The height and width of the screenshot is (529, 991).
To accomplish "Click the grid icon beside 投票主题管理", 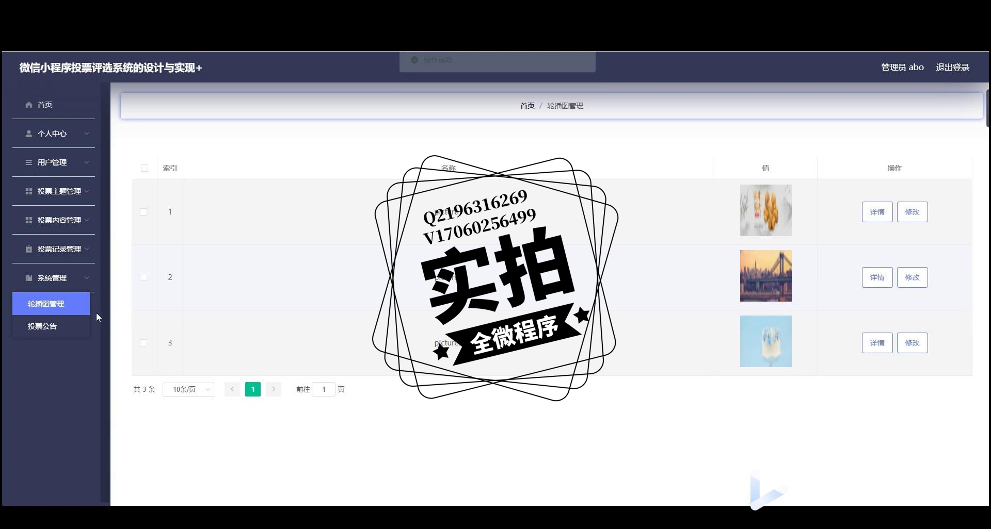I will (29, 191).
